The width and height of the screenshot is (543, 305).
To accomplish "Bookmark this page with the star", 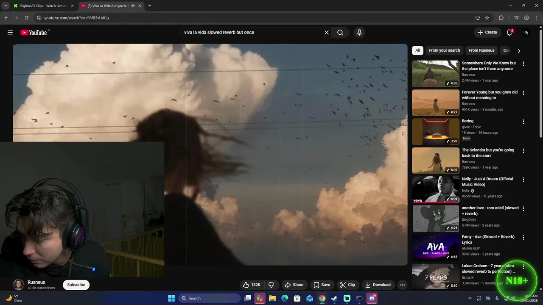I will (x=487, y=18).
